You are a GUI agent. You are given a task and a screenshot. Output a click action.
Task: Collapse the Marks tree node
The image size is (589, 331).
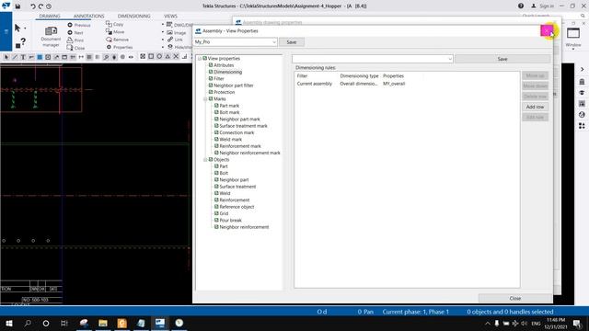205,99
